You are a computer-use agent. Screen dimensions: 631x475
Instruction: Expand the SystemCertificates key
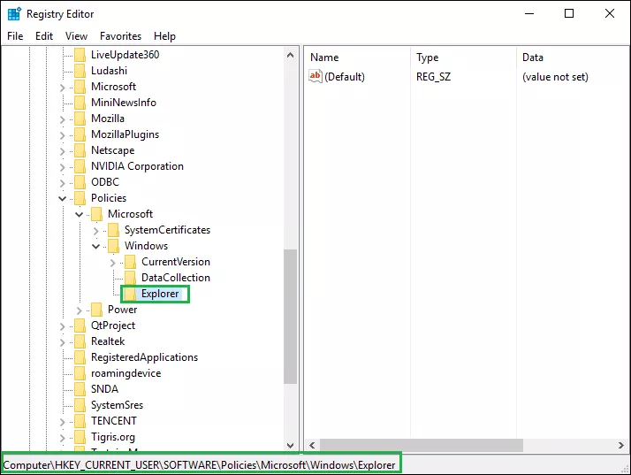95,231
